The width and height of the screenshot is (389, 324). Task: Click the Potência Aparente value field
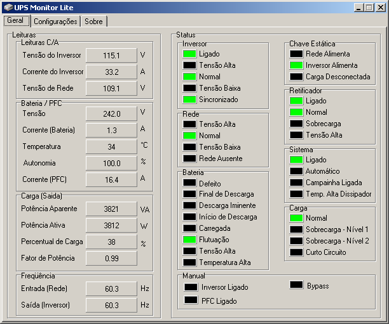point(111,209)
